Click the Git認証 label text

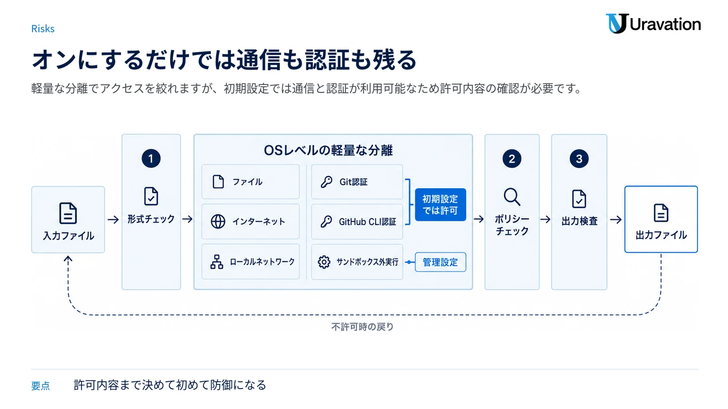[x=354, y=182]
